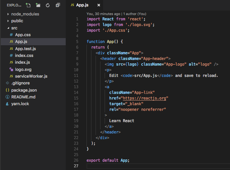Click the JS icon on the App.js tab
230x170 pixels.
click(72, 5)
